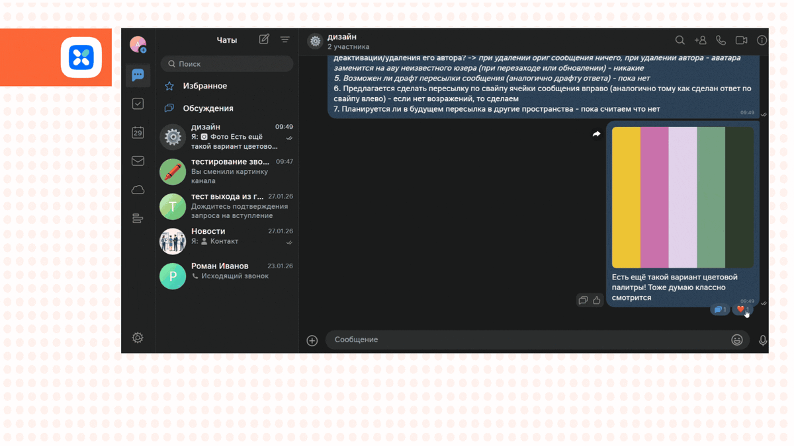Open Избранное favorites

(227, 86)
